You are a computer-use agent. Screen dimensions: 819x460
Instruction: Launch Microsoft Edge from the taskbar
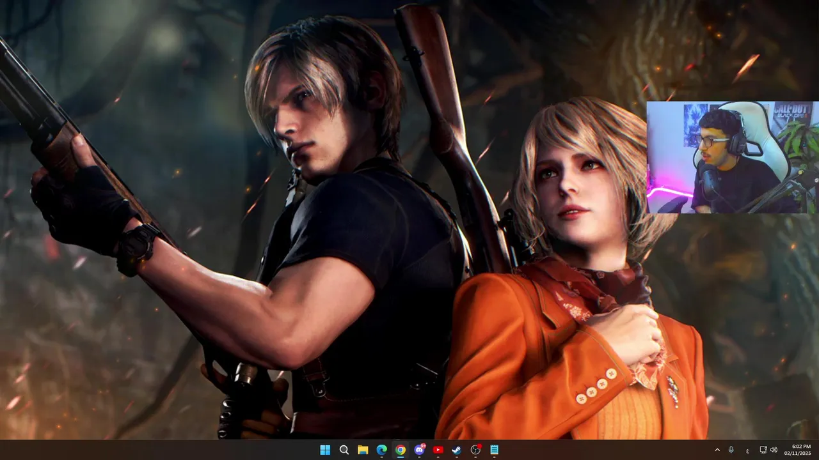[381, 450]
